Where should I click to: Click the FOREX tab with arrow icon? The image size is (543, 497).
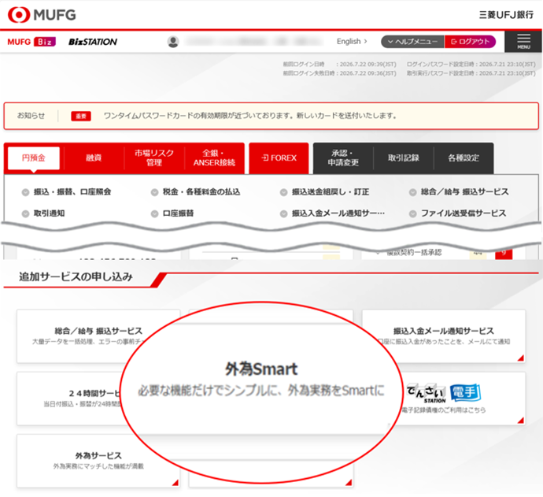click(x=279, y=158)
